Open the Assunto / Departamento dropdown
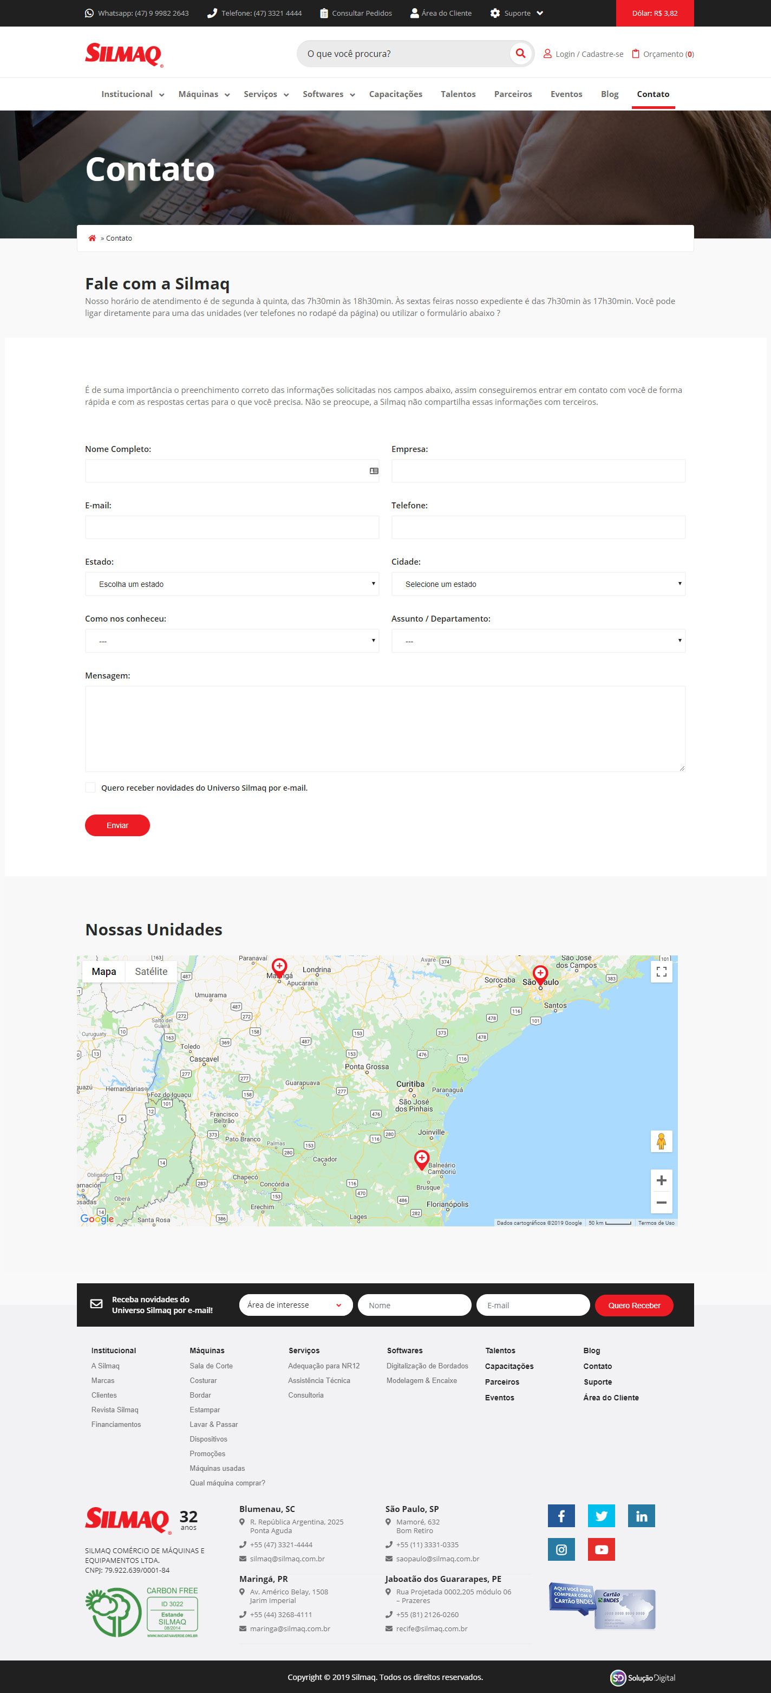The width and height of the screenshot is (771, 1693). (x=538, y=641)
